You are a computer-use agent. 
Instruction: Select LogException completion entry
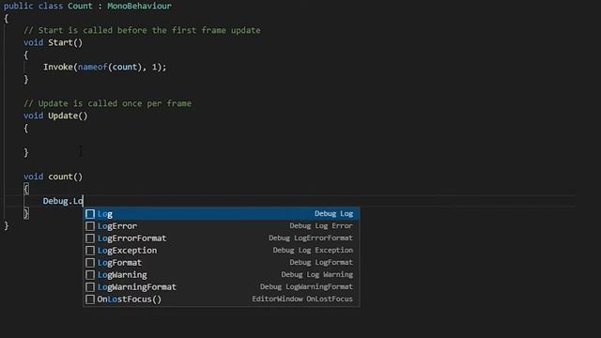click(222, 251)
